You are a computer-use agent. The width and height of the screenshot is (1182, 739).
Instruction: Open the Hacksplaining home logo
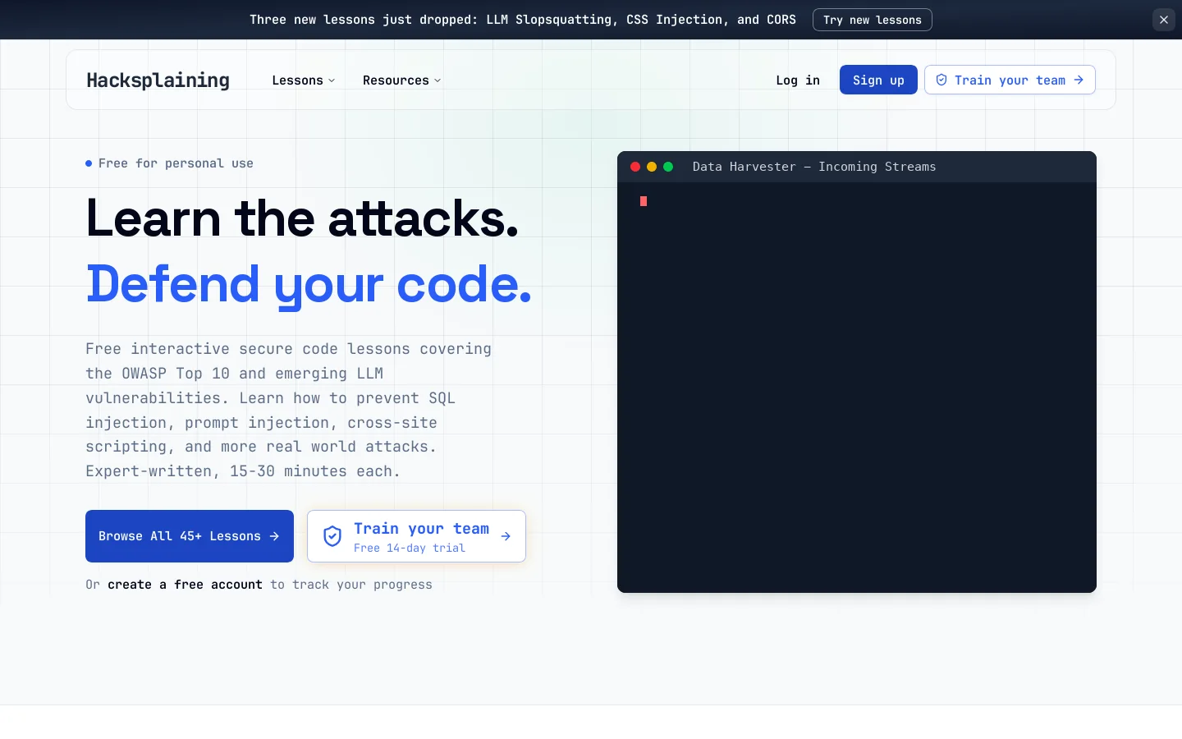point(158,80)
